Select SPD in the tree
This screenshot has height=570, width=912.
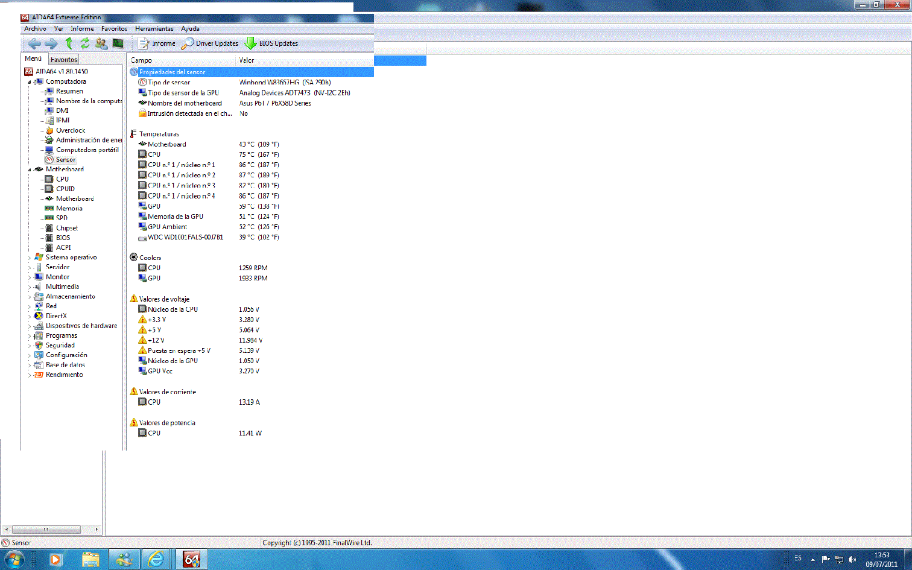pyautogui.click(x=62, y=218)
